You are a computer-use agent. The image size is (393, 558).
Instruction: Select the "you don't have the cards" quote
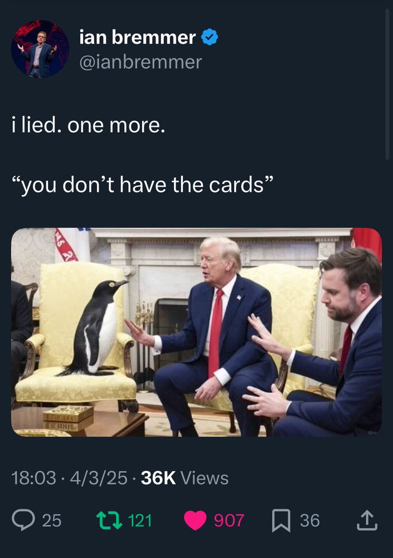[143, 185]
